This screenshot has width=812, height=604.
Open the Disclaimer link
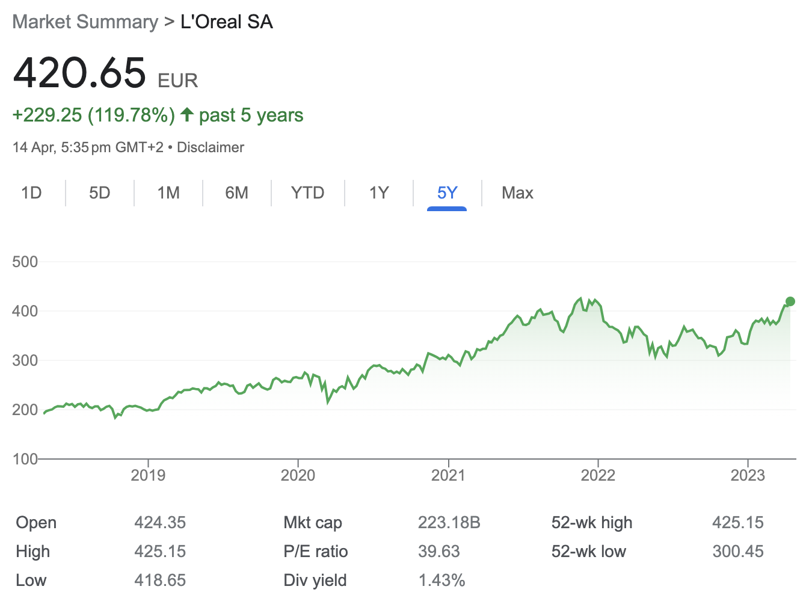coord(211,147)
